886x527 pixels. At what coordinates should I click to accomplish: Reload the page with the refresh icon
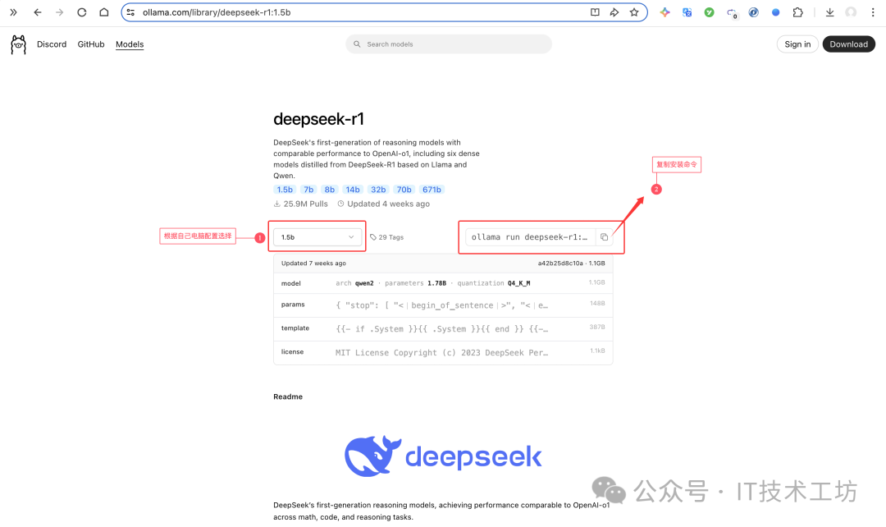[82, 12]
